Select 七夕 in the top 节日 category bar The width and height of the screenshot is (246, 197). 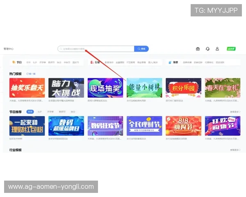coord(35,62)
